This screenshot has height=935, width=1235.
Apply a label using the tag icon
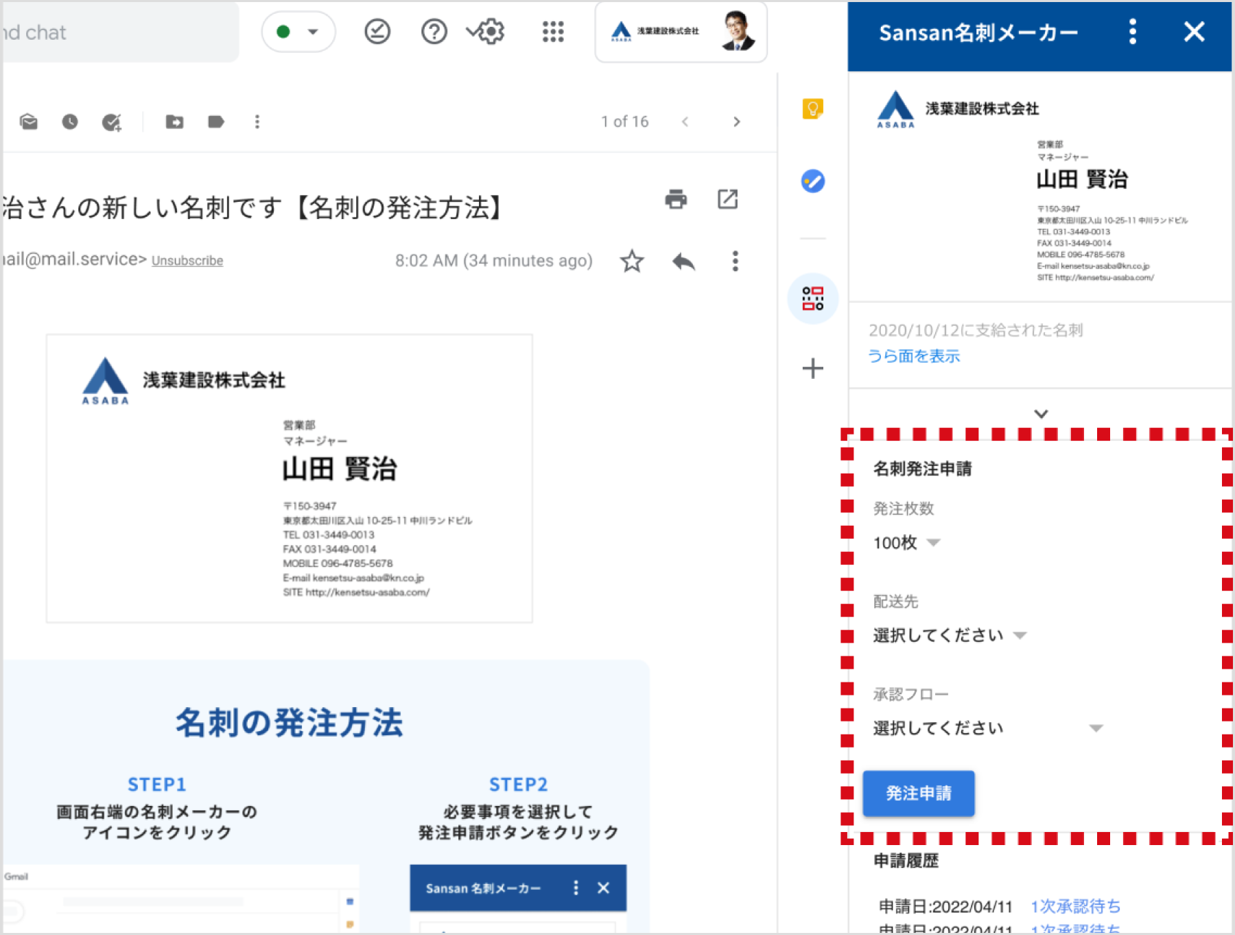click(x=216, y=122)
